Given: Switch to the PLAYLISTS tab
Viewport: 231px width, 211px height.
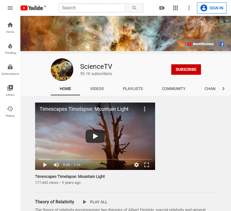Looking at the screenshot, I should [133, 89].
